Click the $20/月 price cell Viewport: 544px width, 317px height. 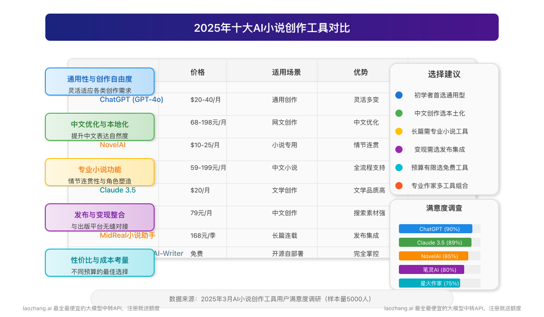point(200,190)
